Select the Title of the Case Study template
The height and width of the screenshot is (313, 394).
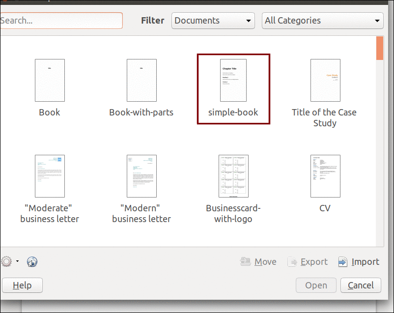[x=325, y=80]
